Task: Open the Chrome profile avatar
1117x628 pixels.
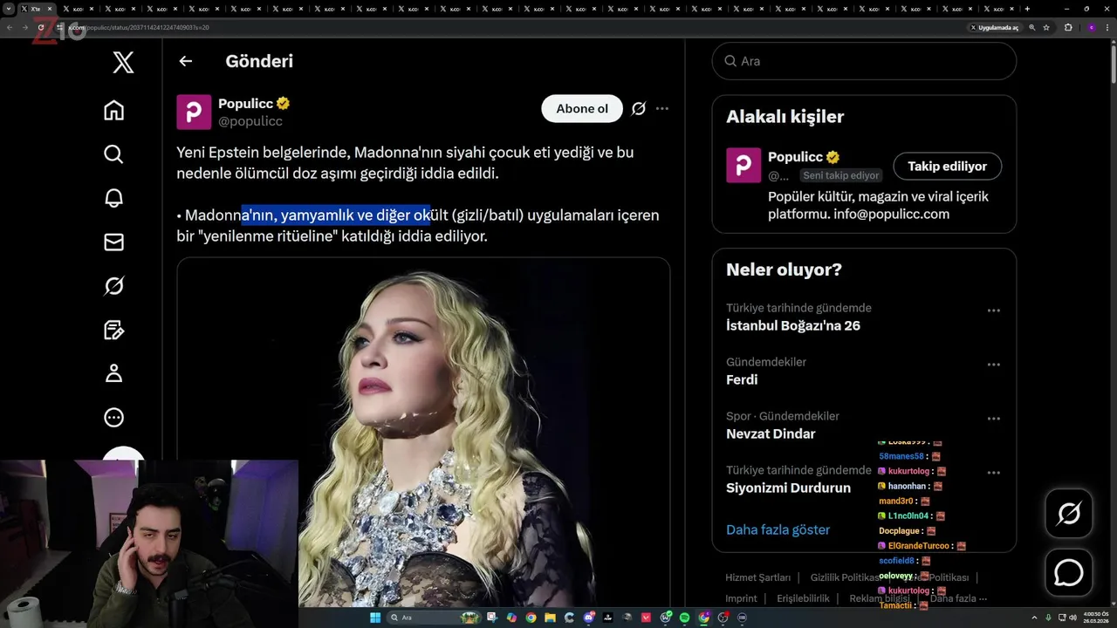Action: (1091, 27)
